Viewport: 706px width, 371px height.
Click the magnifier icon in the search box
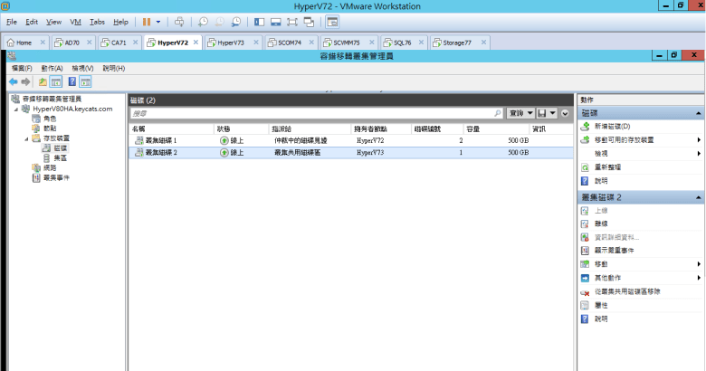[498, 114]
